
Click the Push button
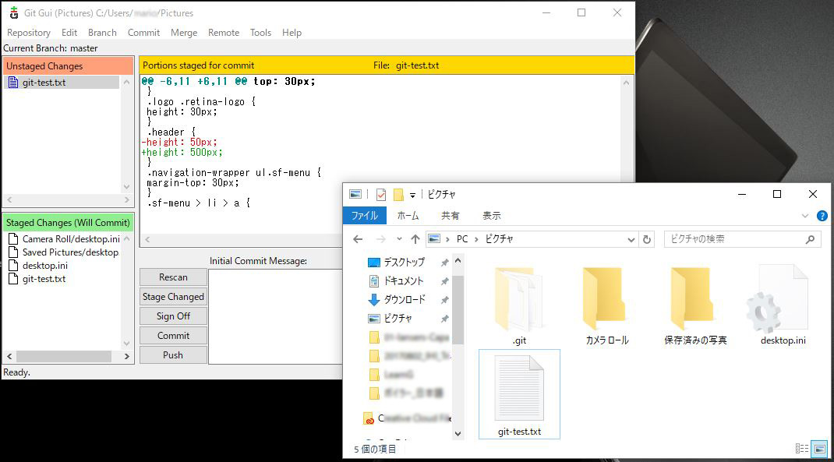pos(173,354)
